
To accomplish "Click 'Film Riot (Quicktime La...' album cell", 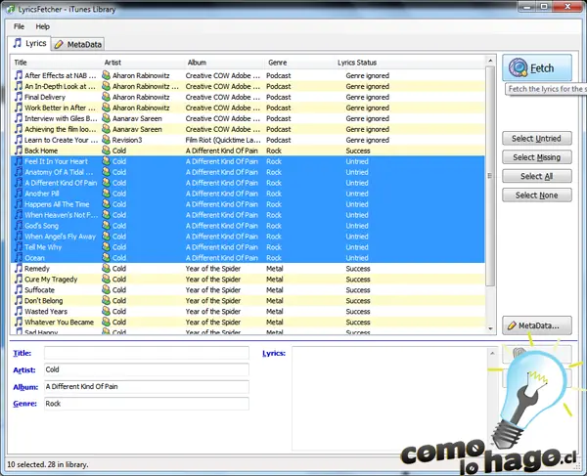I will 223,140.
